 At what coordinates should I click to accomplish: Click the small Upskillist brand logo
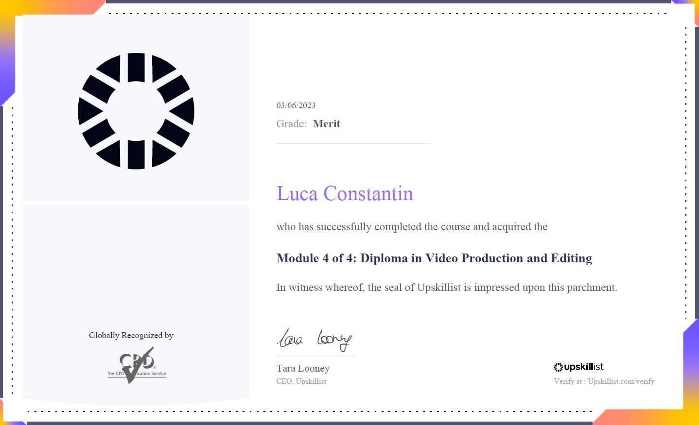click(x=579, y=367)
